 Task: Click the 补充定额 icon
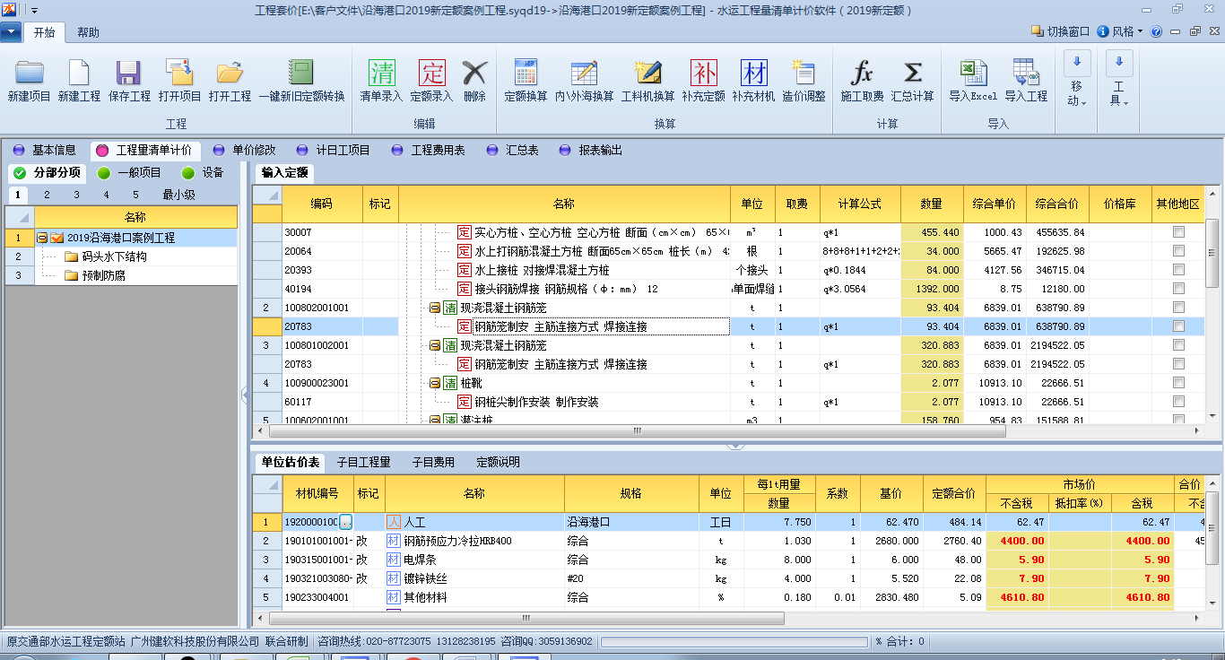[703, 73]
